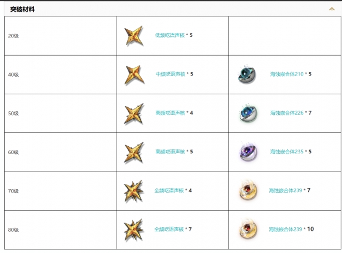The height and width of the screenshot is (253, 342).
Task: Click the purple 海蚀嵌合体235 orb icon
Action: [x=248, y=152]
